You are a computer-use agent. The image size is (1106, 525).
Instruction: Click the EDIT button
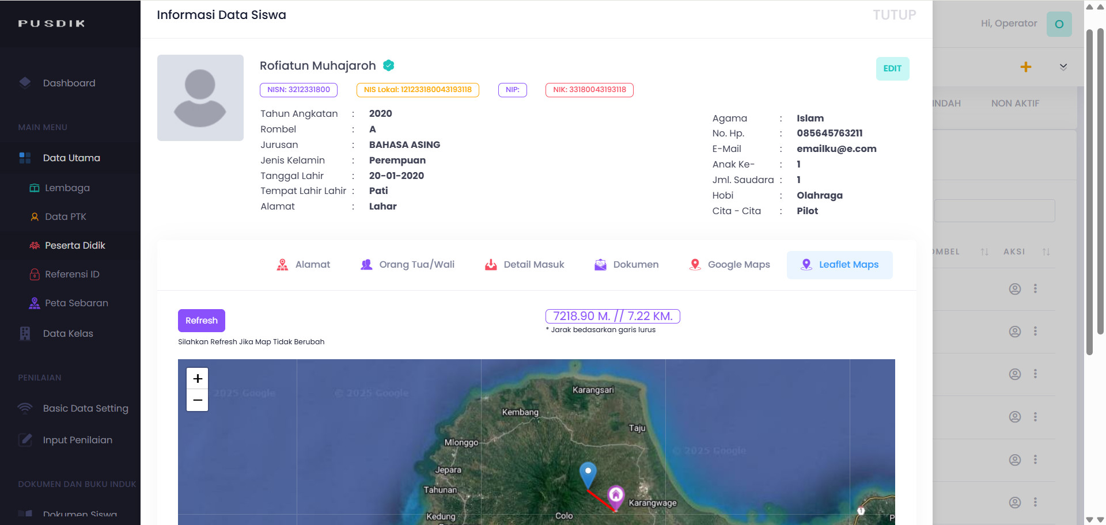click(x=892, y=69)
